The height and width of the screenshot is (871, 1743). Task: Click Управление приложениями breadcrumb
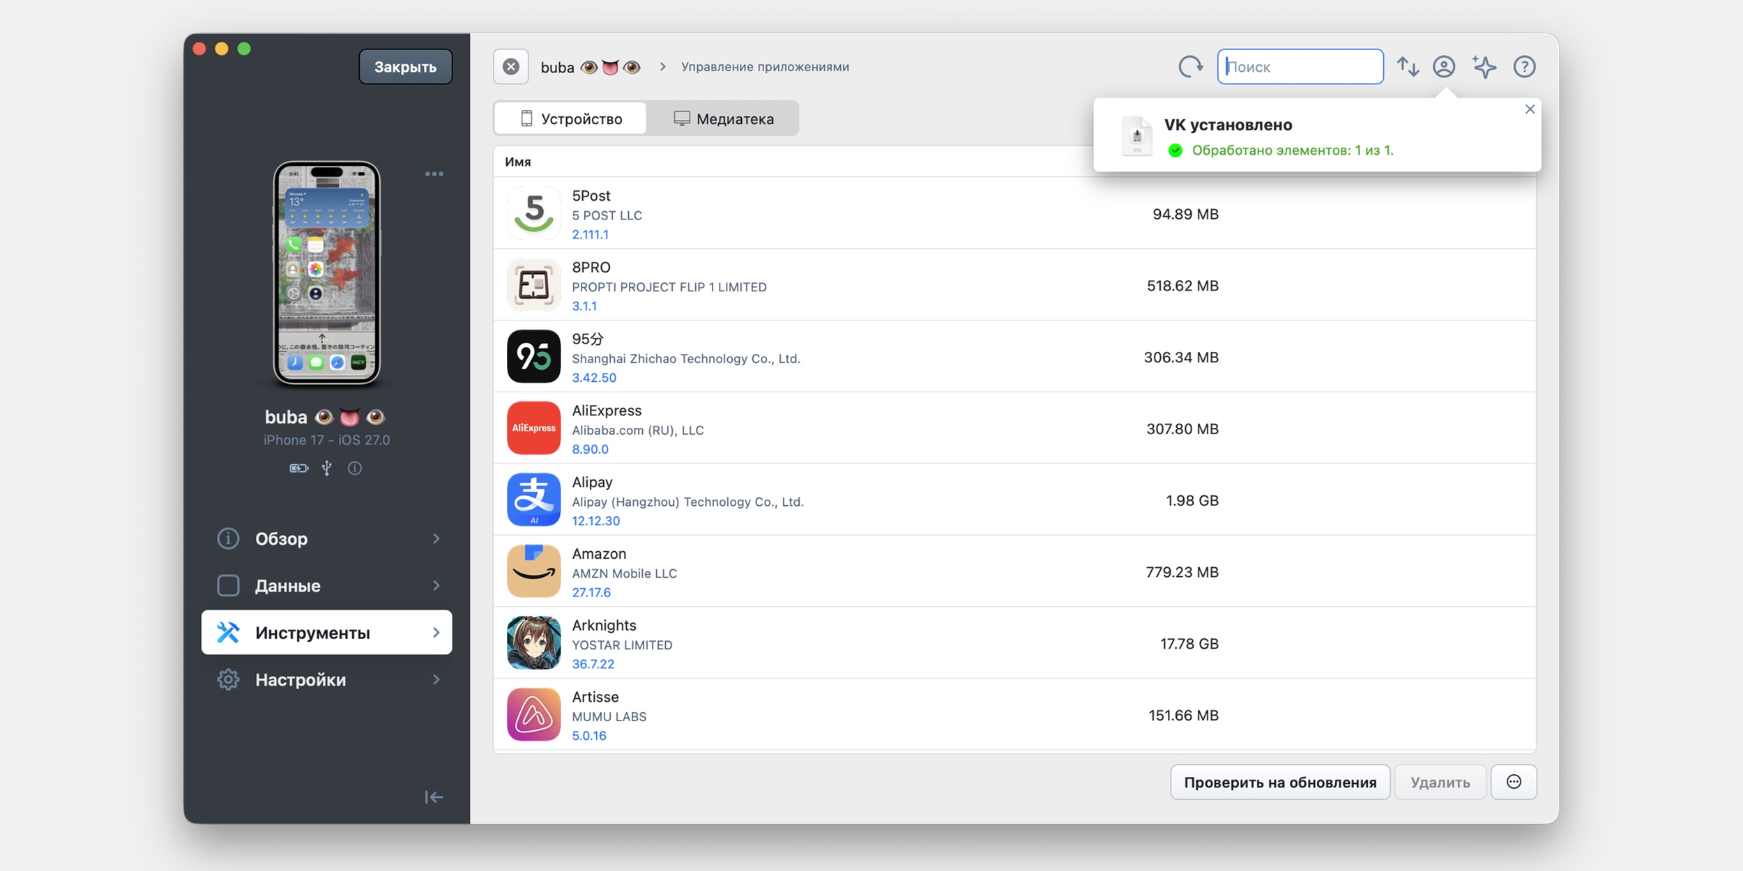point(765,67)
